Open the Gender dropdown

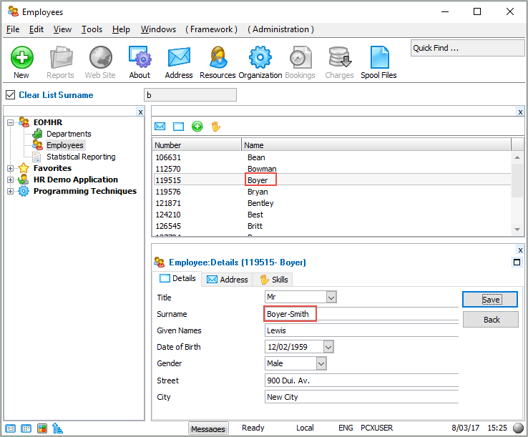321,364
